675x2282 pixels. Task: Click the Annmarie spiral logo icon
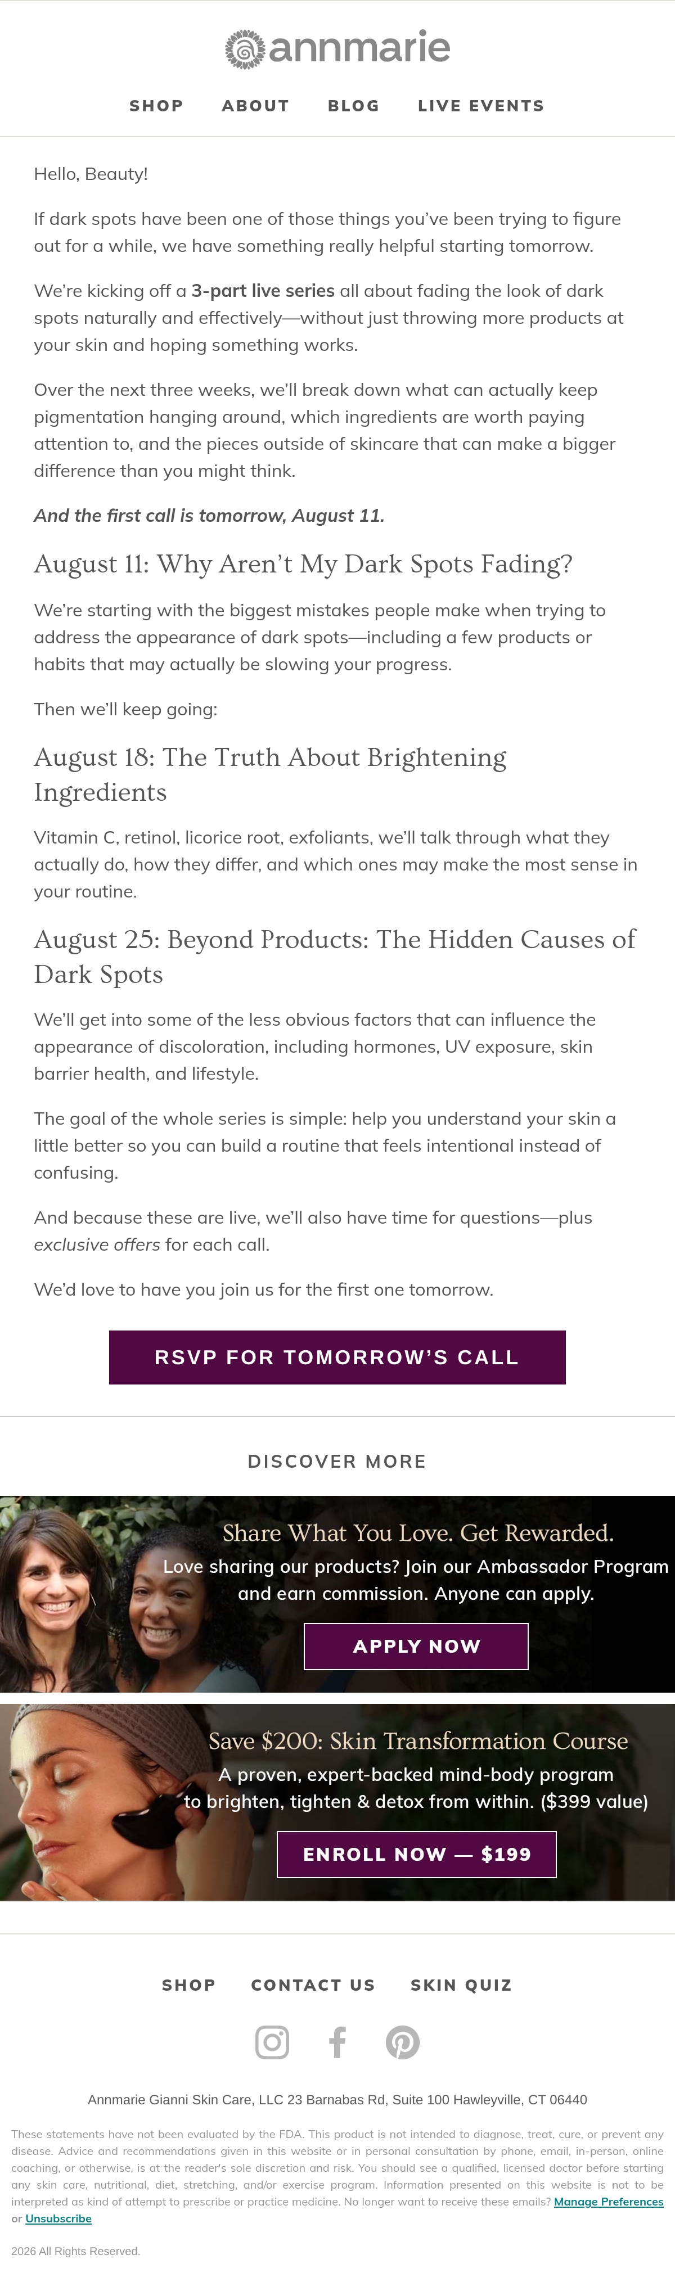point(245,49)
